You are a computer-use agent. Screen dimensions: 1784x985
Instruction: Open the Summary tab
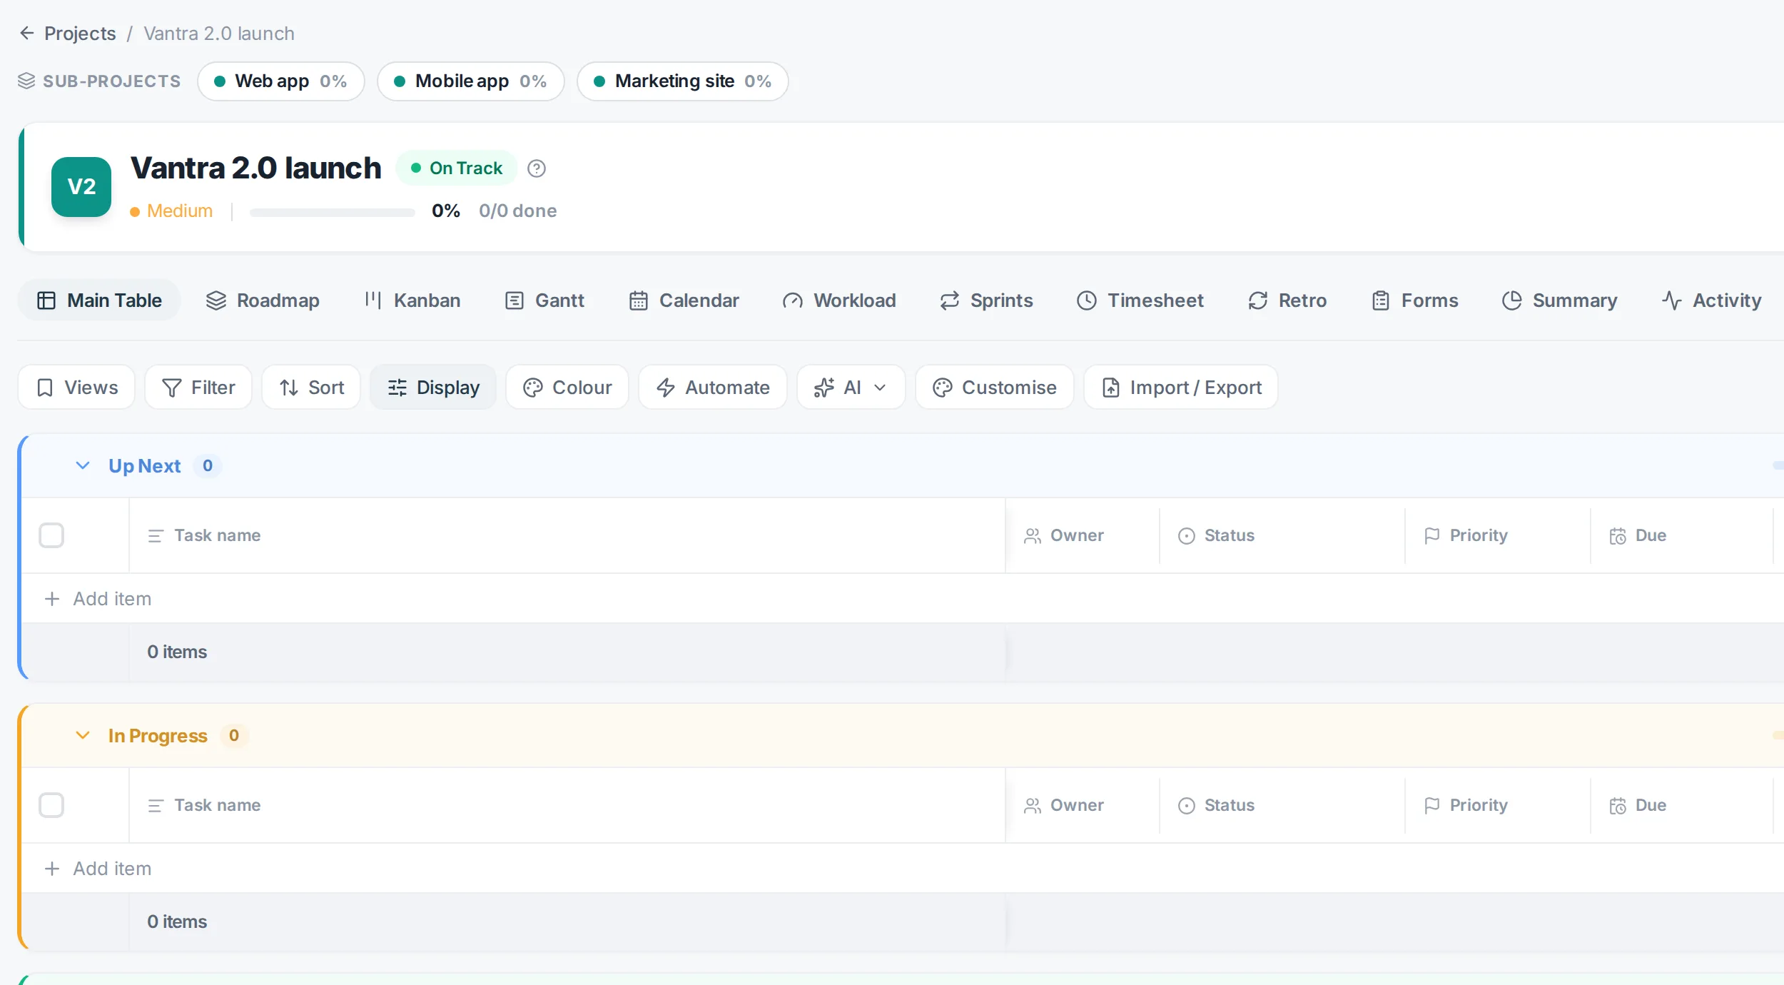(x=1560, y=300)
